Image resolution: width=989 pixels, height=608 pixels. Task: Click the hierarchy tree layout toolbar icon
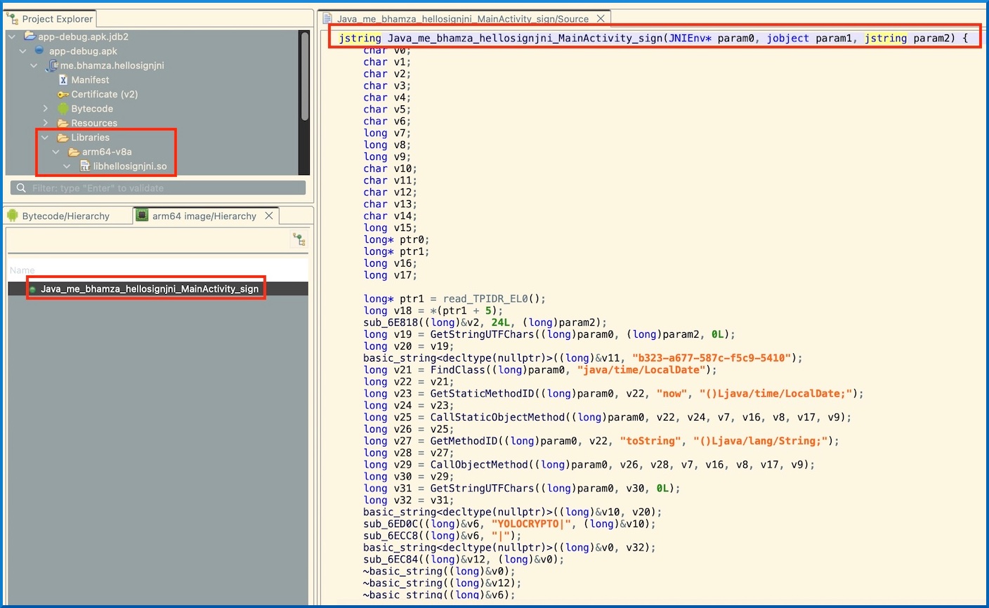point(299,240)
